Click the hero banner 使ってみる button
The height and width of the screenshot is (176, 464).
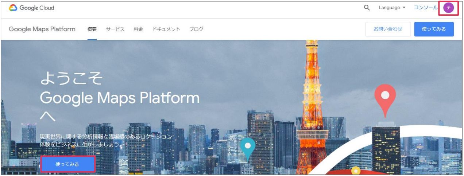(x=67, y=164)
